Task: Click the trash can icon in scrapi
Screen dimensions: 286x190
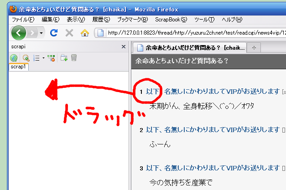Action: point(74,58)
